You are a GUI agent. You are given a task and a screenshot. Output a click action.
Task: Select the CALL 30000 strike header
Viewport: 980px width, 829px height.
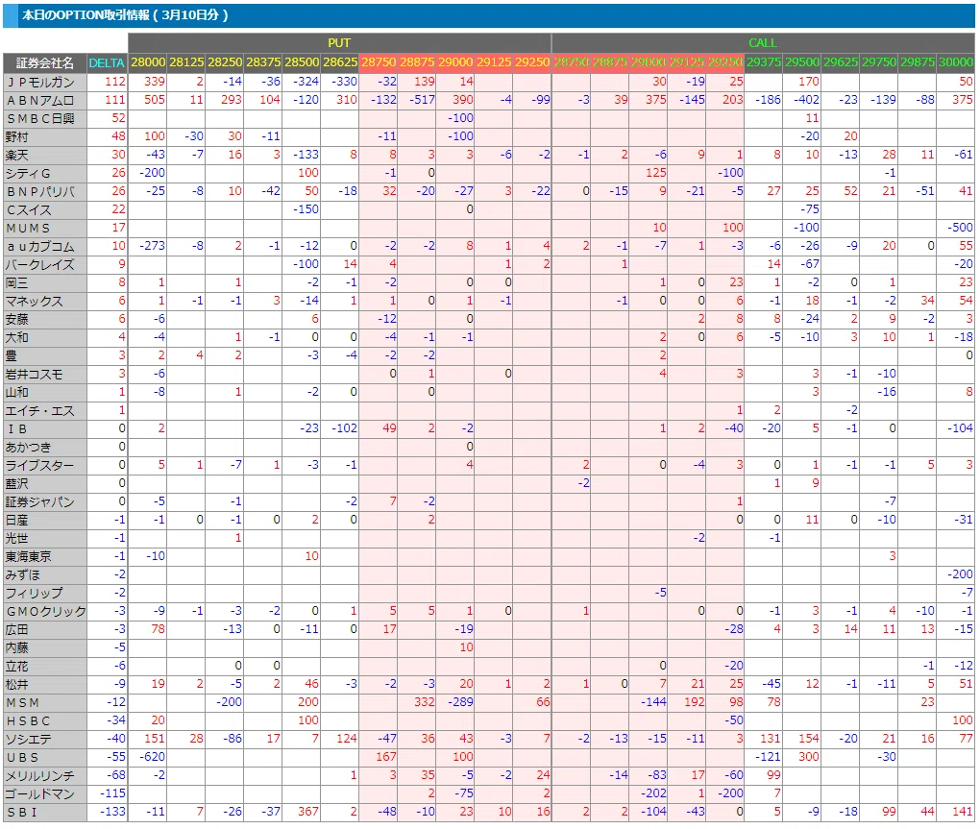[x=956, y=62]
